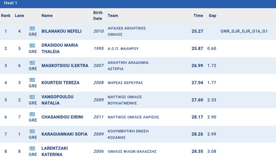The width and height of the screenshot is (276, 159).
Task: Open swimmer KOURTESI TEREZA's name link
Action: click(x=60, y=83)
